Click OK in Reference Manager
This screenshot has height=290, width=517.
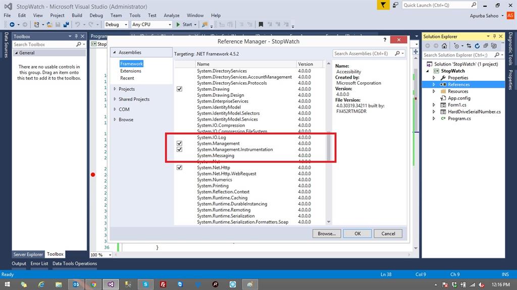tap(357, 234)
